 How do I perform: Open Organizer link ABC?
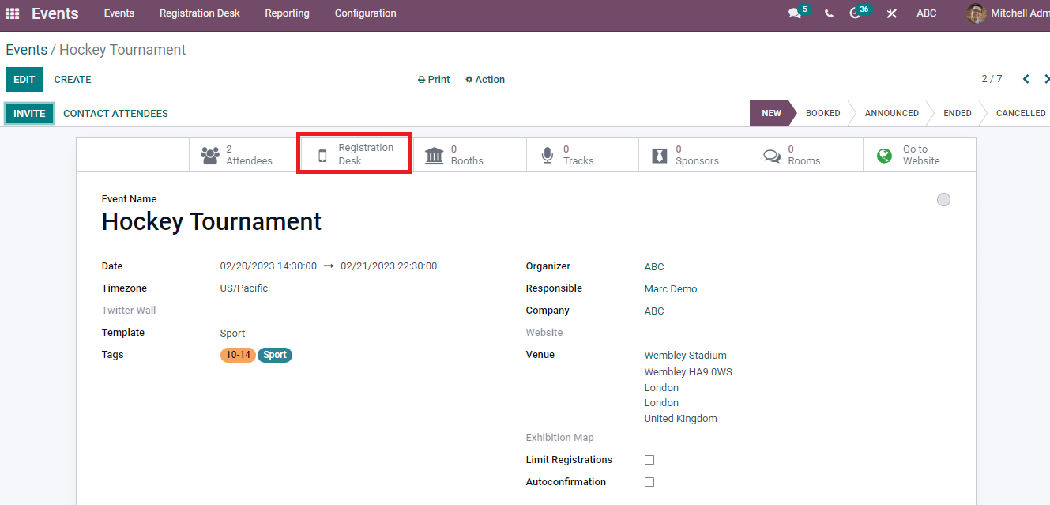654,267
